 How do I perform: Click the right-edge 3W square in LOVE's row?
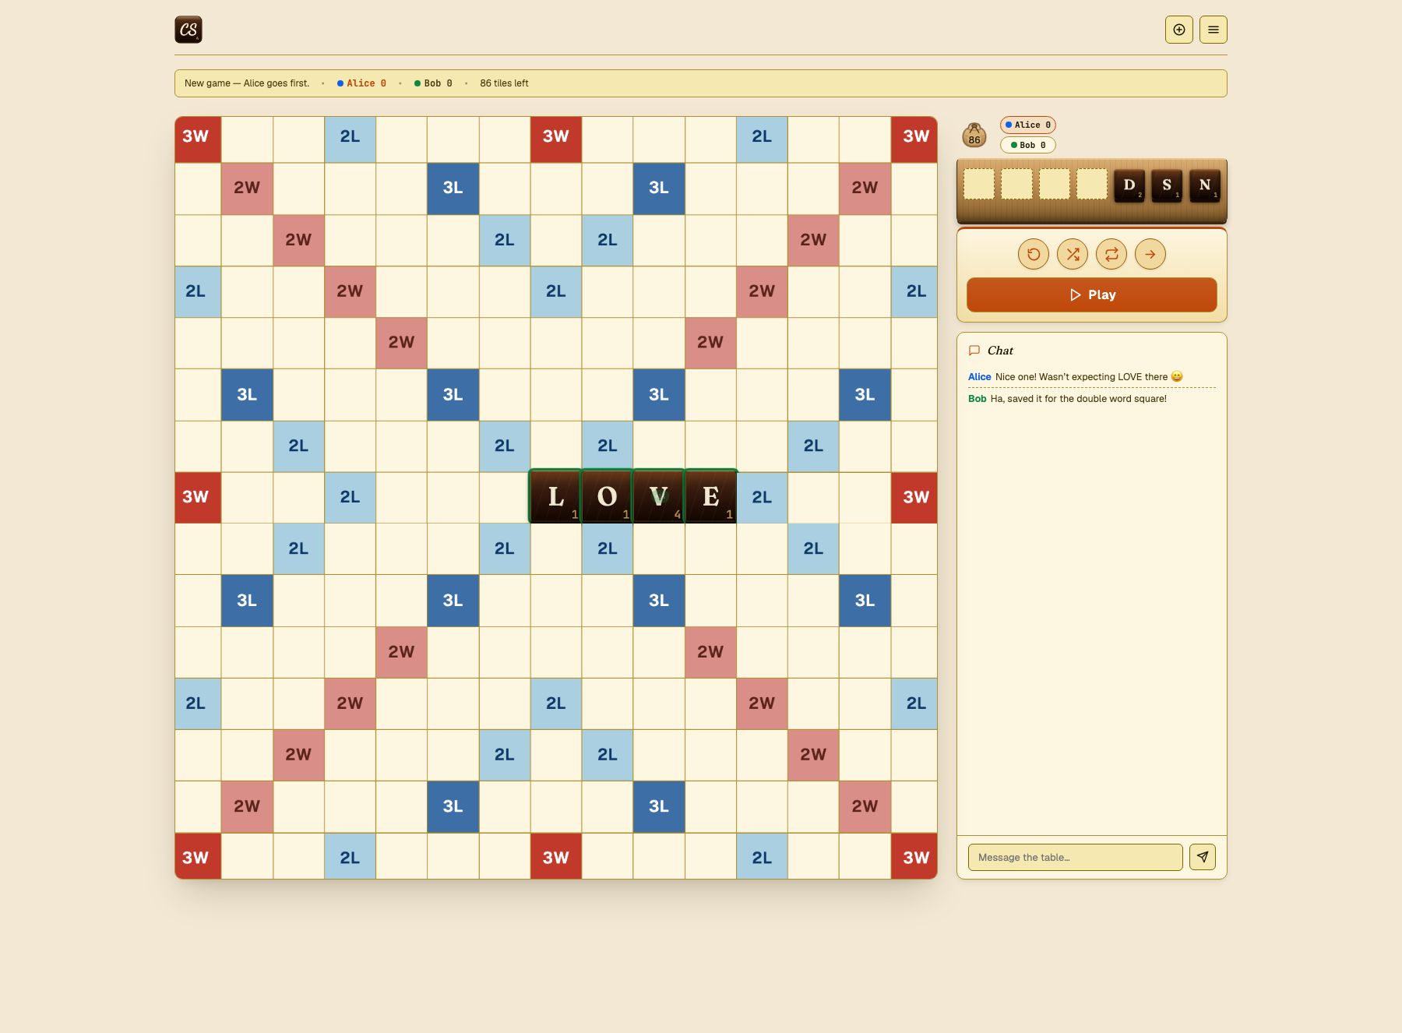point(914,497)
